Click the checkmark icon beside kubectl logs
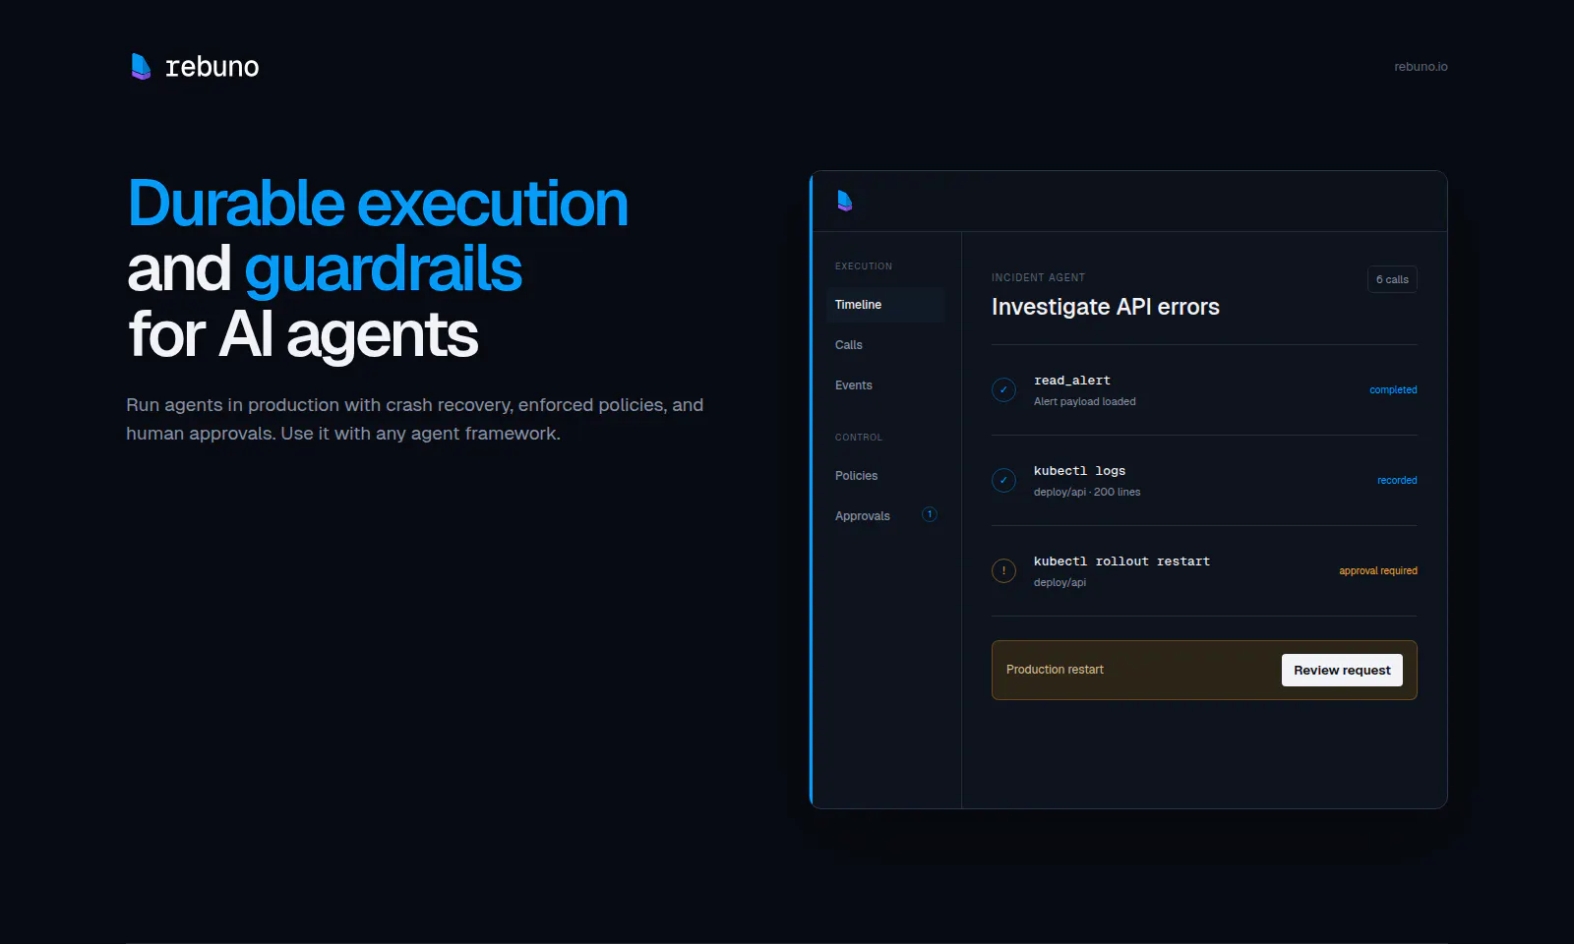Image resolution: width=1574 pixels, height=944 pixels. coord(1003,481)
